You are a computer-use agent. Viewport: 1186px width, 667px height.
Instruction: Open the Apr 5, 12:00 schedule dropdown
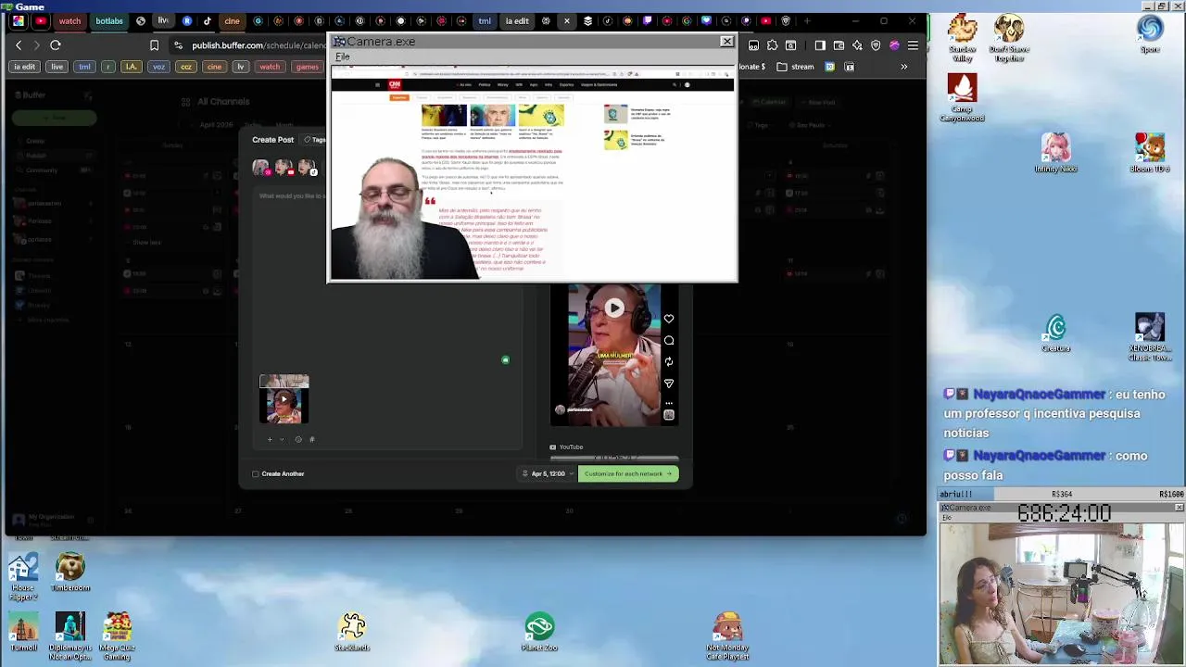point(548,474)
